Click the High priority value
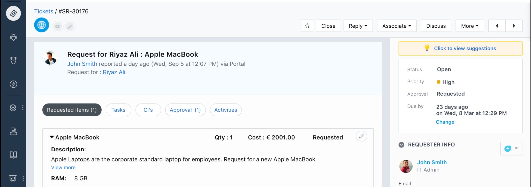The height and width of the screenshot is (187, 531). point(448,82)
